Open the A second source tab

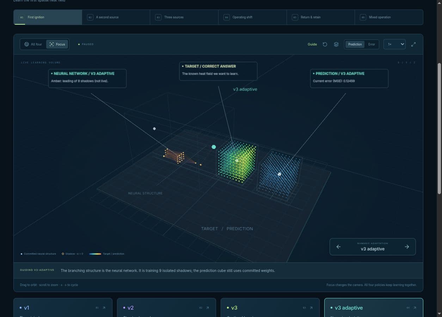pos(116,17)
